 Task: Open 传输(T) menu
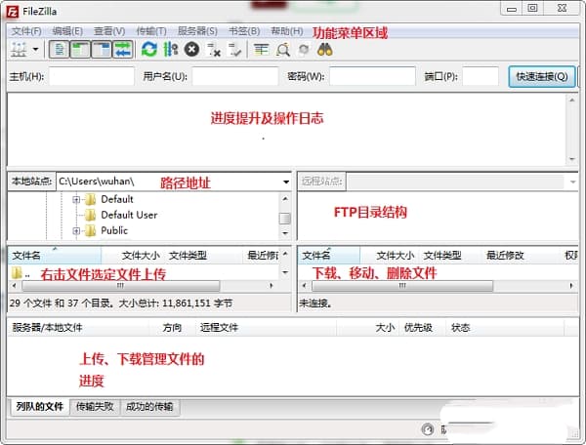click(x=151, y=31)
